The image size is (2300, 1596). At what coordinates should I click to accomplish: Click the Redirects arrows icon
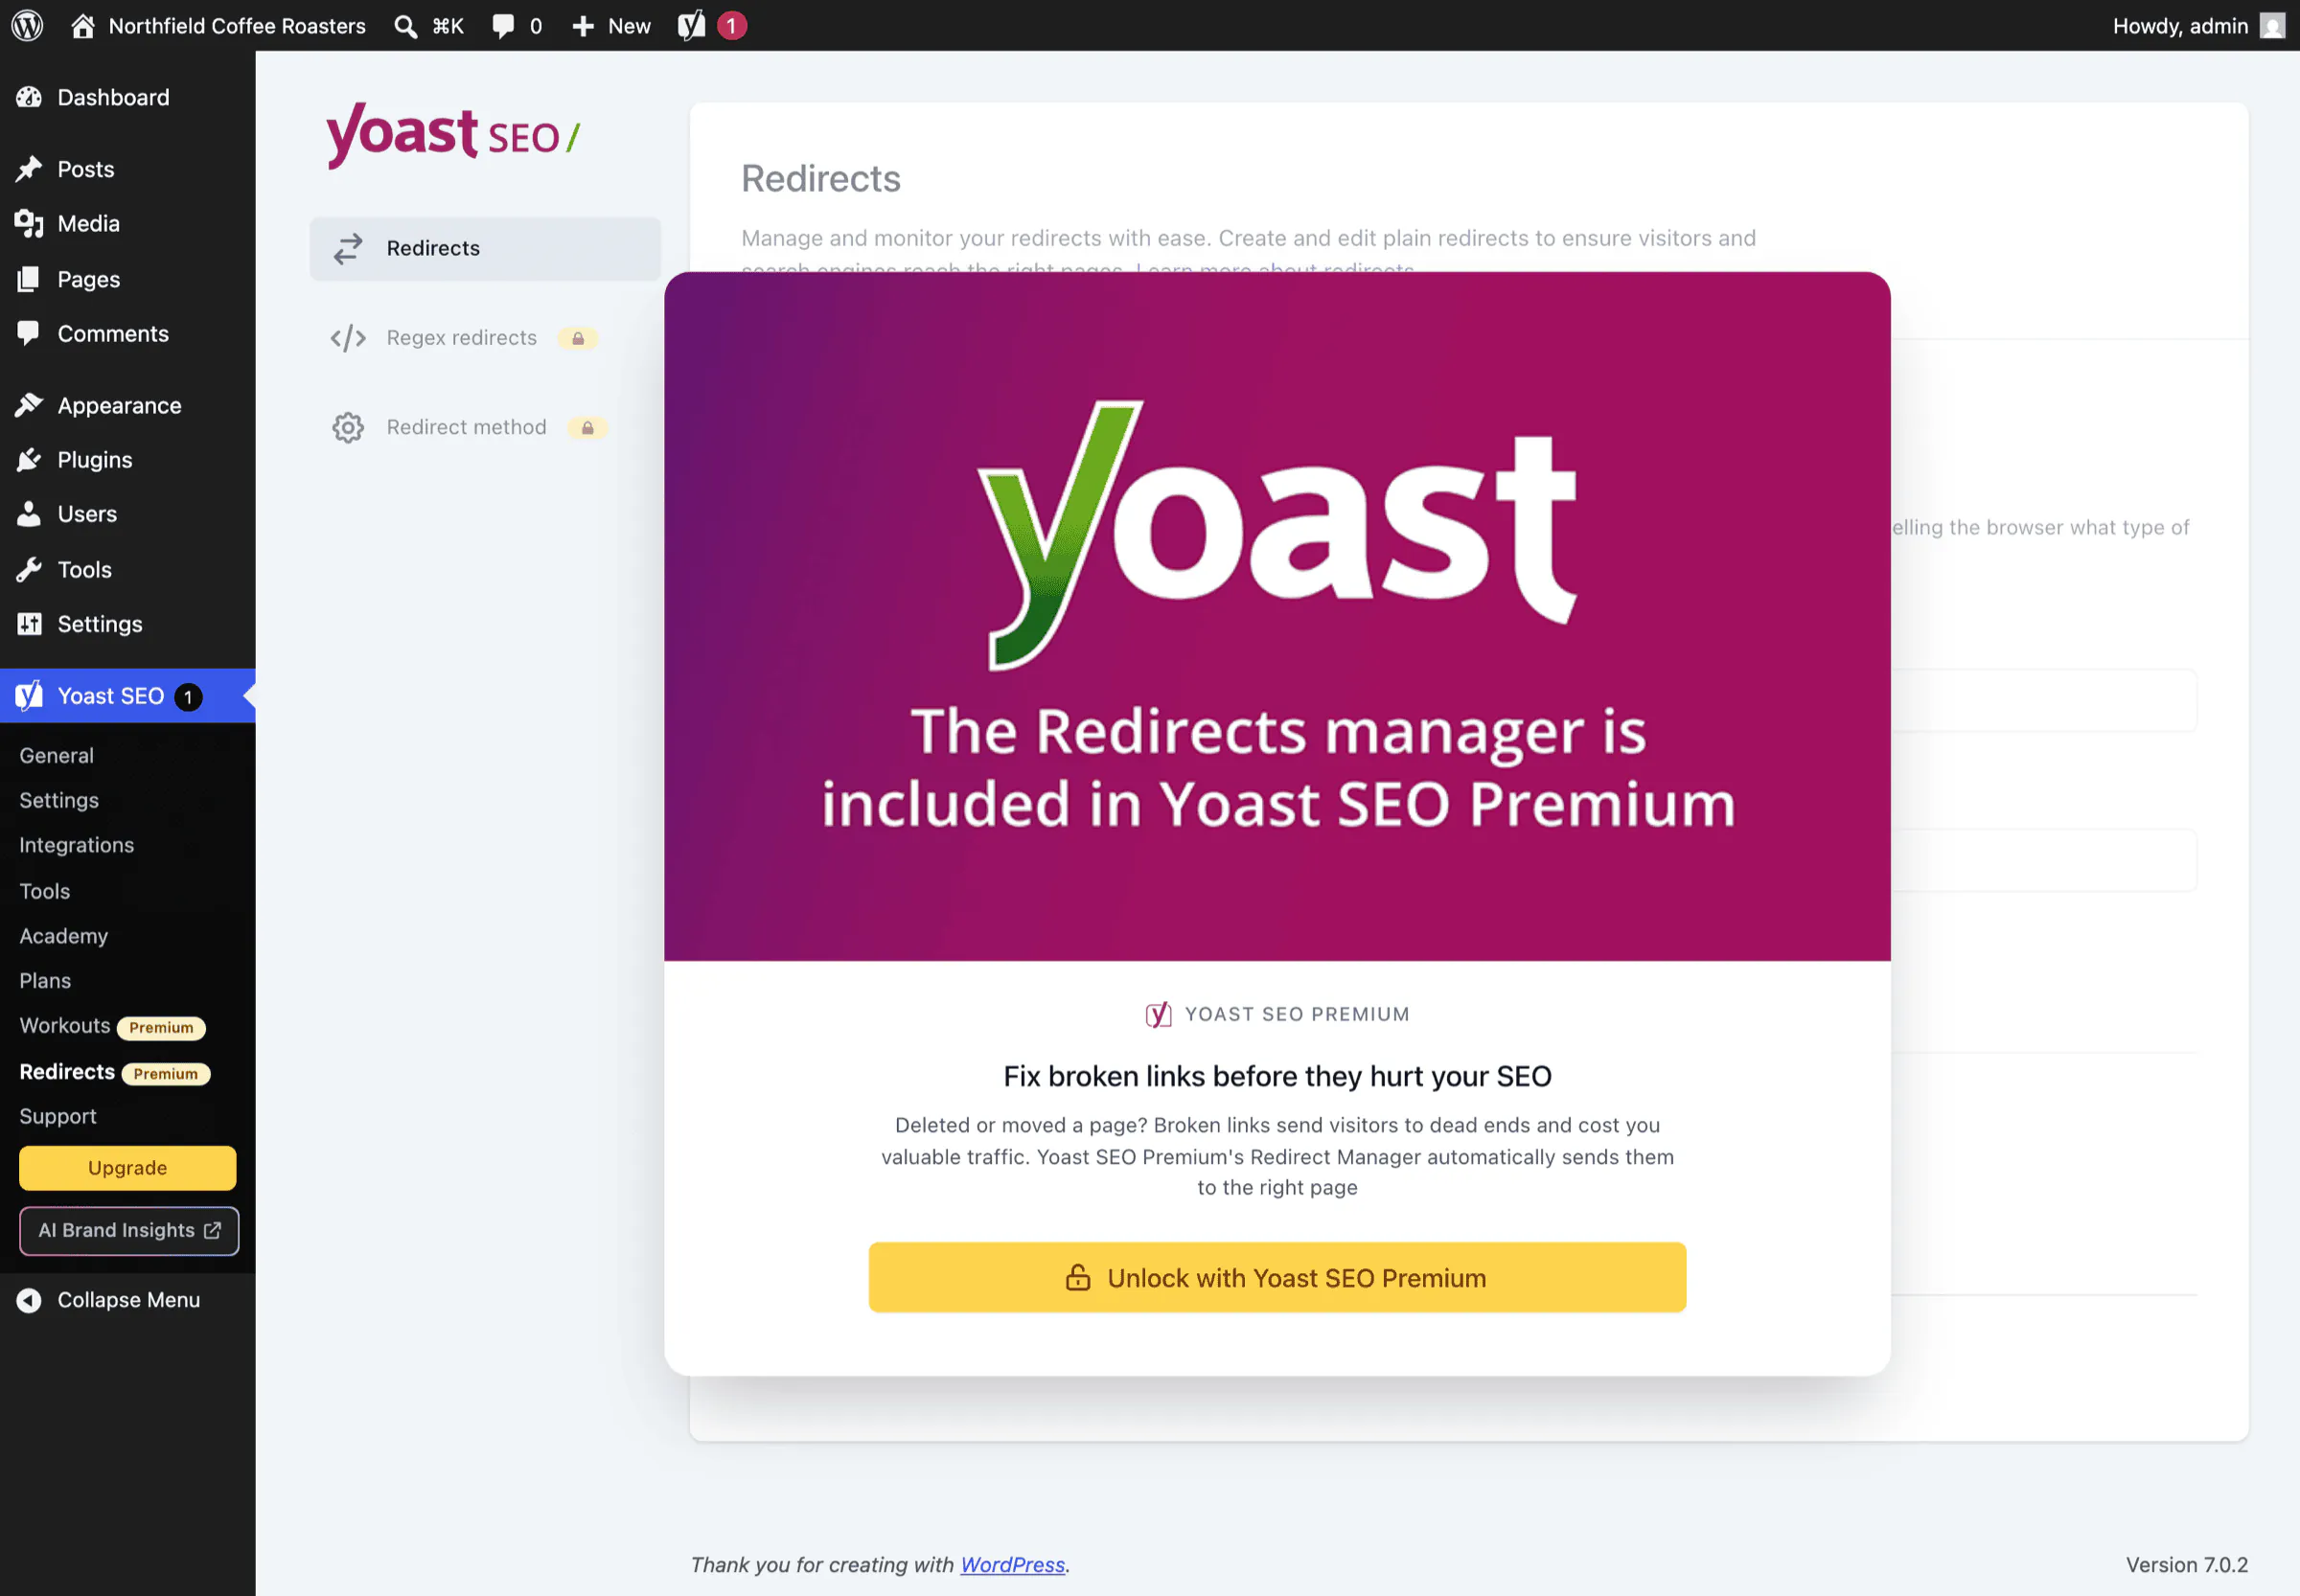point(347,248)
